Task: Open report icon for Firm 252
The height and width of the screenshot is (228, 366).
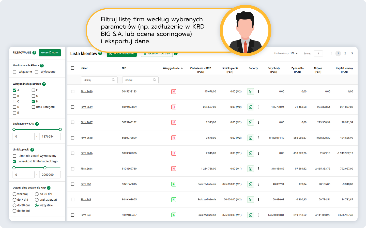Action: tap(250, 184)
